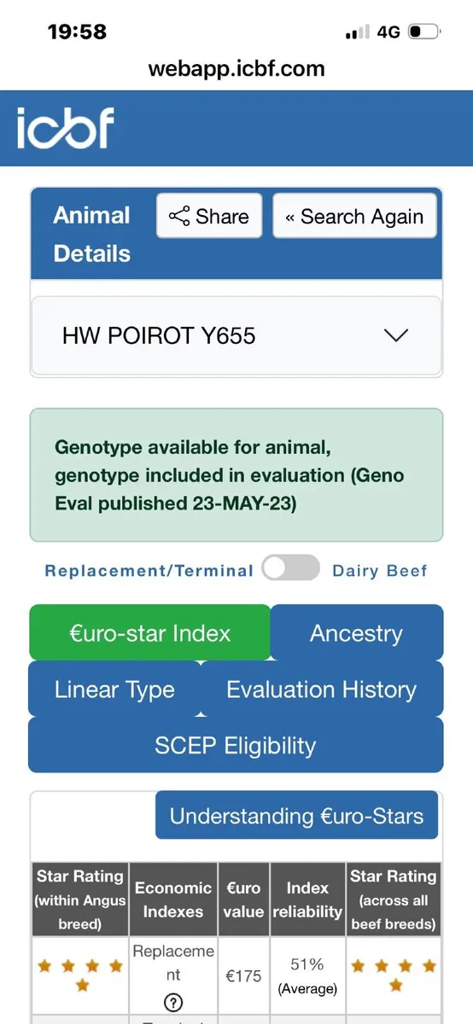Open the Evaluation History tab
The height and width of the screenshot is (1024, 473).
click(x=322, y=689)
